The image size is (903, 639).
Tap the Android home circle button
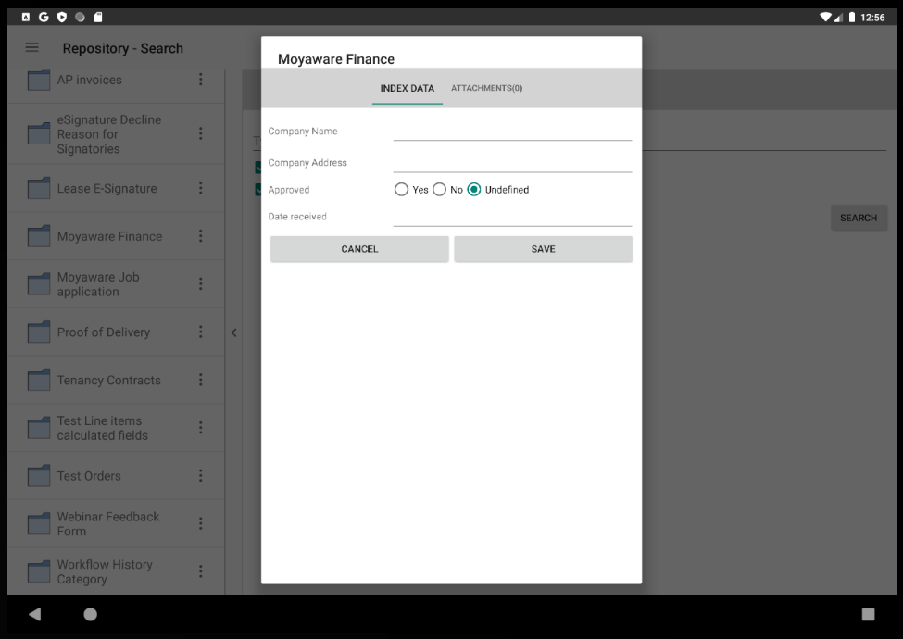tap(91, 614)
